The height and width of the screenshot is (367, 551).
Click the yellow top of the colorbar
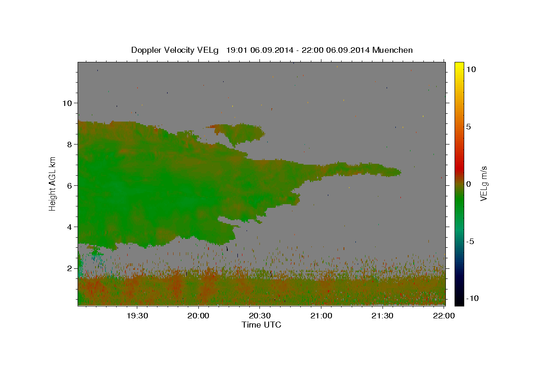(459, 67)
